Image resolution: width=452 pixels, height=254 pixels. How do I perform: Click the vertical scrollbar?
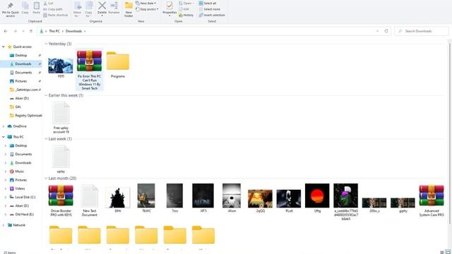[x=450, y=133]
